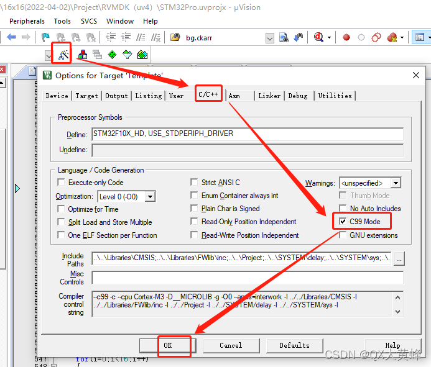
Task: Click the Define preprocessor symbols field
Action: [248, 134]
